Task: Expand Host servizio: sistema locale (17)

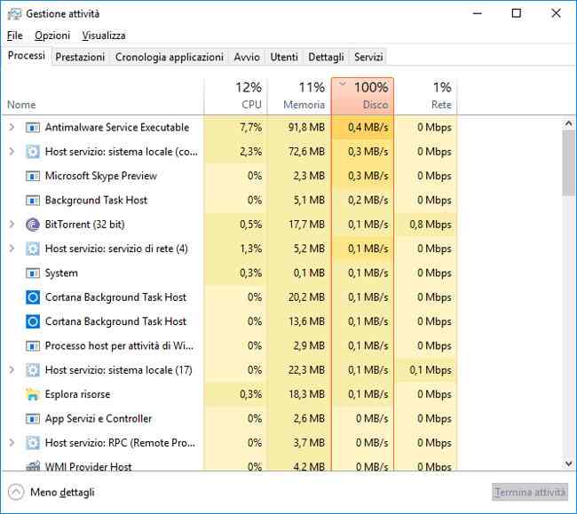Action: (12, 370)
